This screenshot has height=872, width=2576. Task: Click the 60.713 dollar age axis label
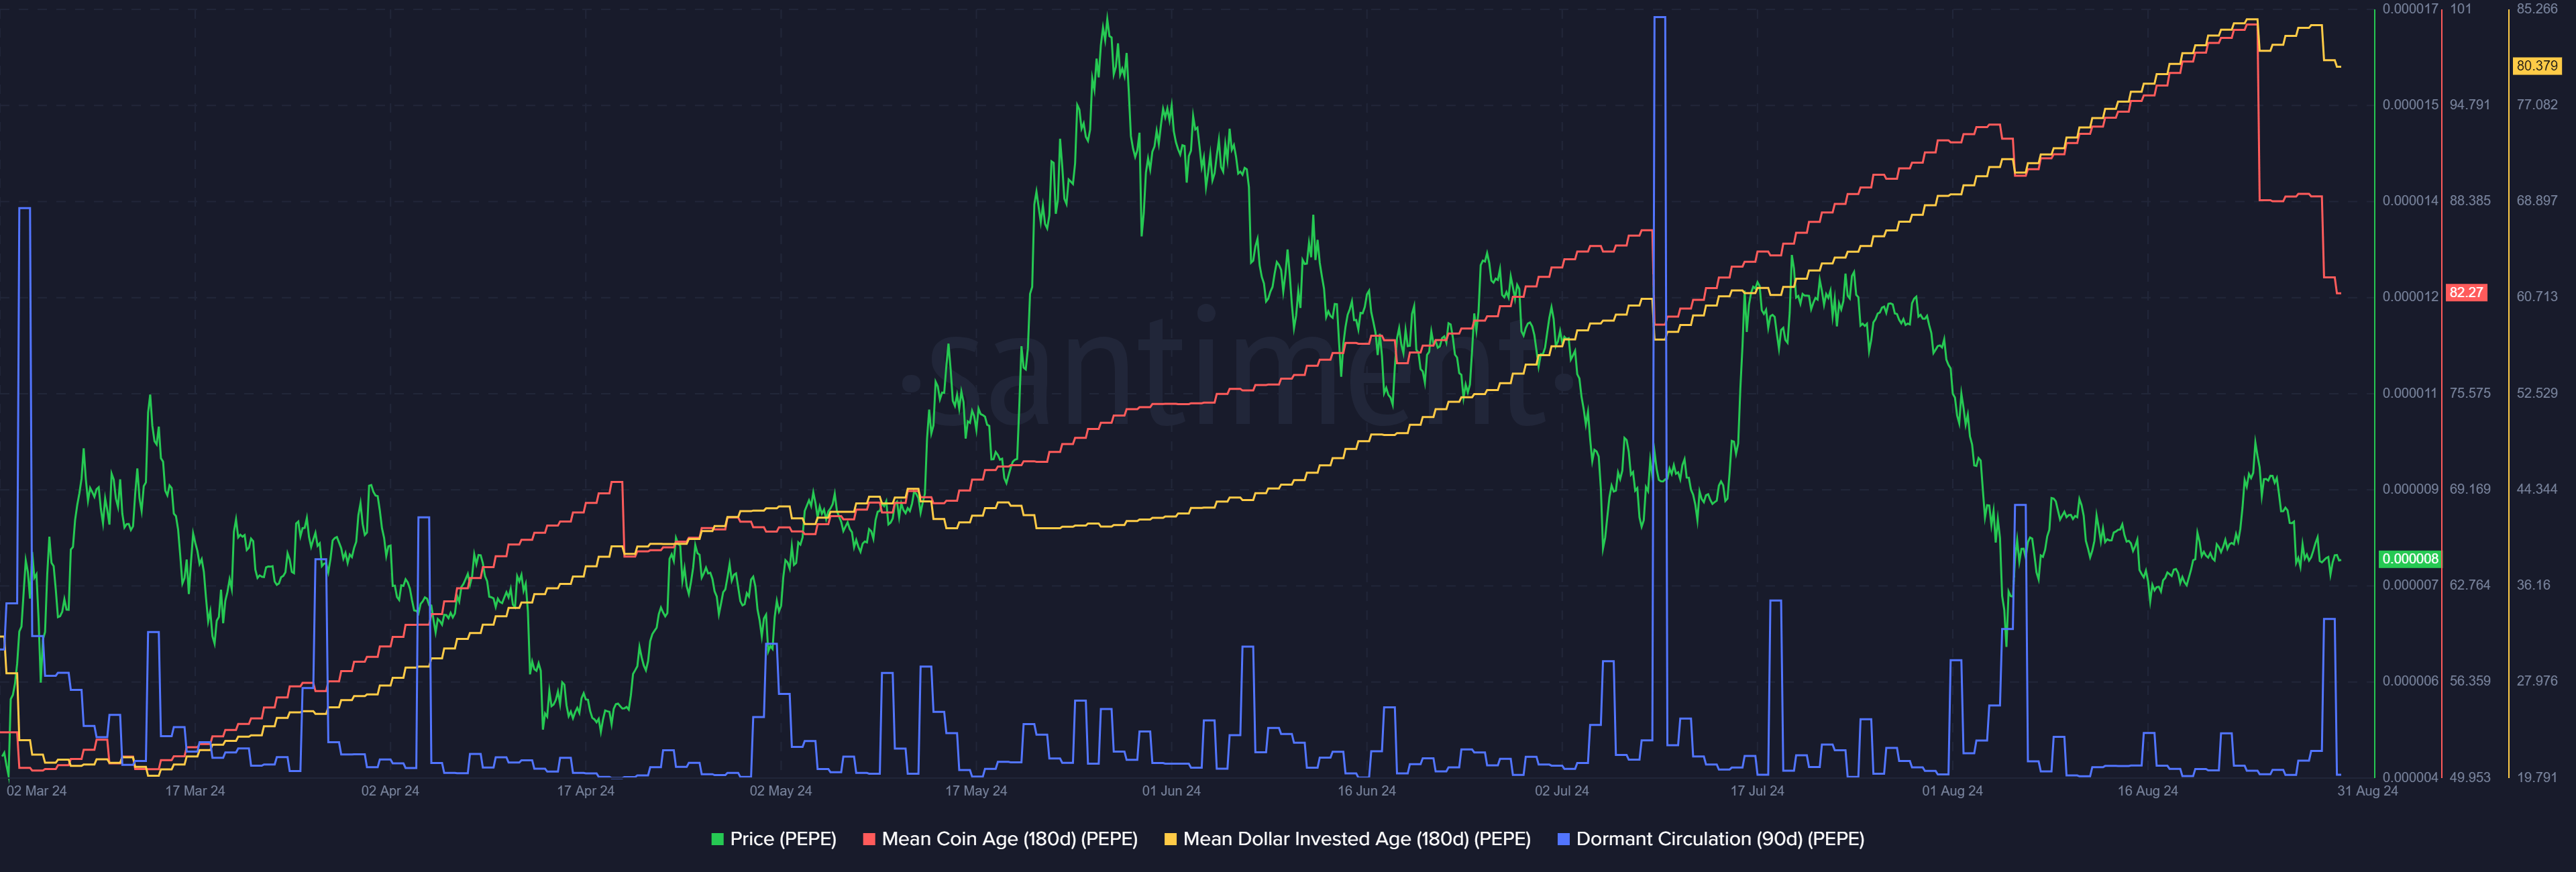pyautogui.click(x=2537, y=297)
